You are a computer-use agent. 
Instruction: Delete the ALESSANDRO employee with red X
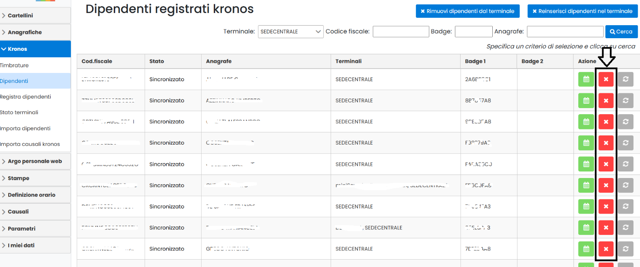click(x=606, y=122)
